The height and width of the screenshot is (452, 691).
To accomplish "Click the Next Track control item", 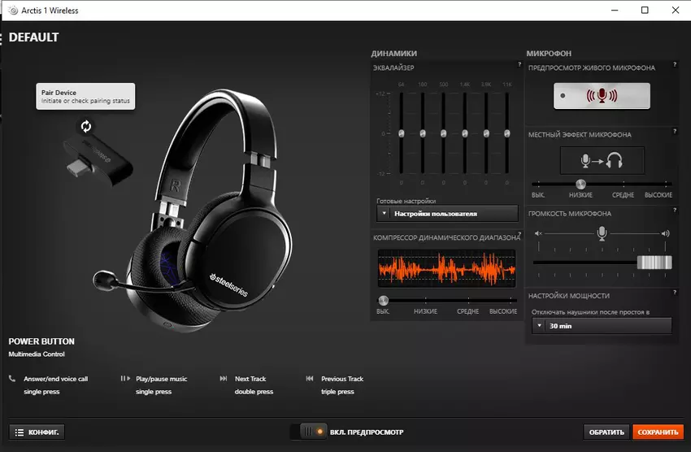I will [x=250, y=379].
